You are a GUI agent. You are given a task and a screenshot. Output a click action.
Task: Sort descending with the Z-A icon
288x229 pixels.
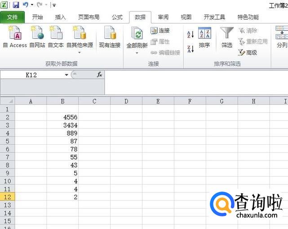191,49
